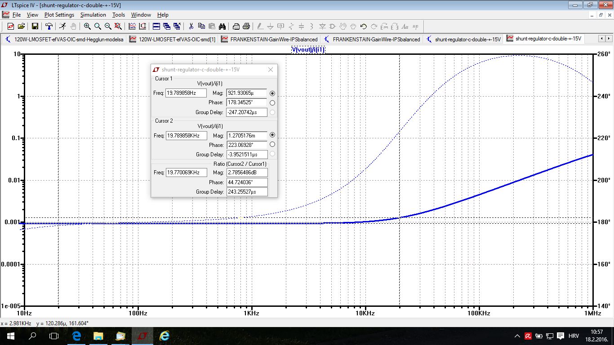Click the Run simulation running-man icon

coord(62,26)
